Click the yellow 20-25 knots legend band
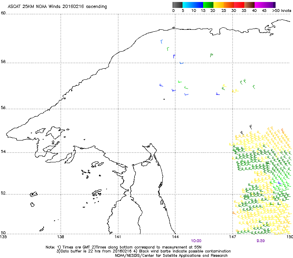Screen dimensions: 293x258 [219, 5]
